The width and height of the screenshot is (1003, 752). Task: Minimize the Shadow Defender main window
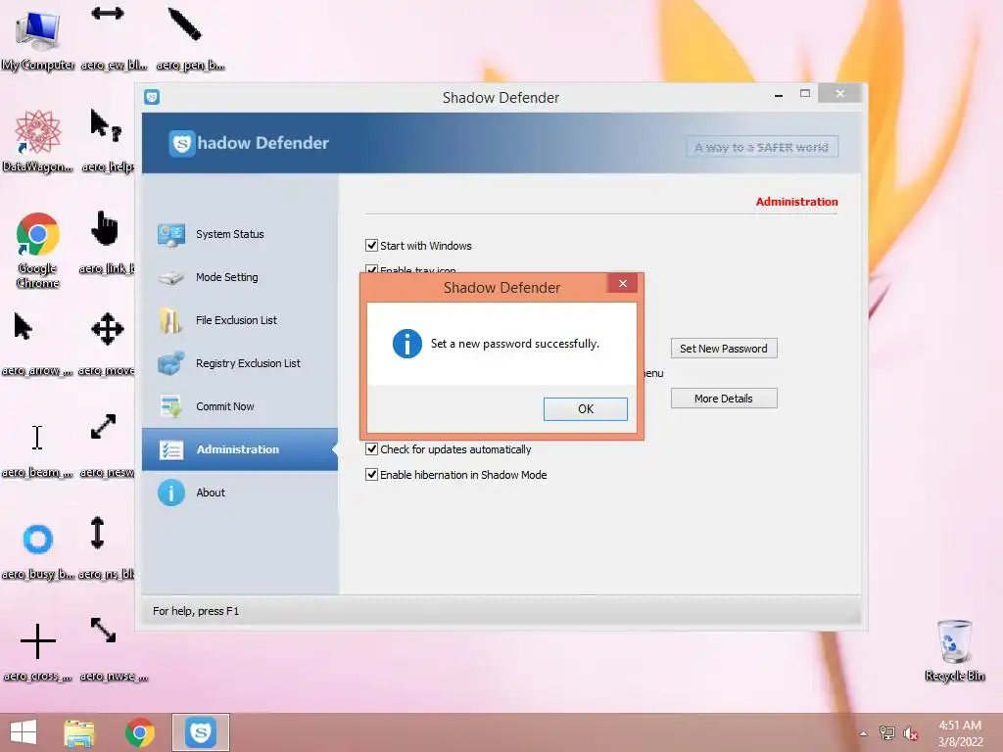779,95
